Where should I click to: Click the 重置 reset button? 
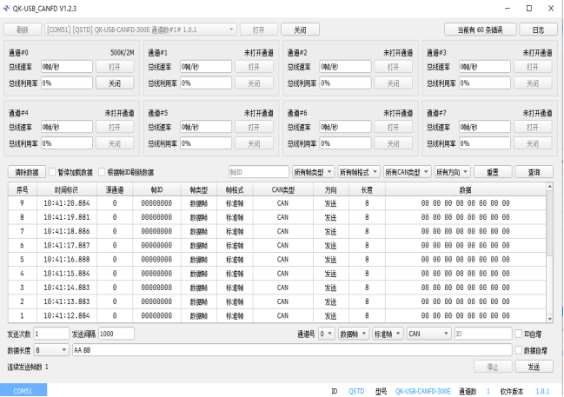pyautogui.click(x=493, y=172)
